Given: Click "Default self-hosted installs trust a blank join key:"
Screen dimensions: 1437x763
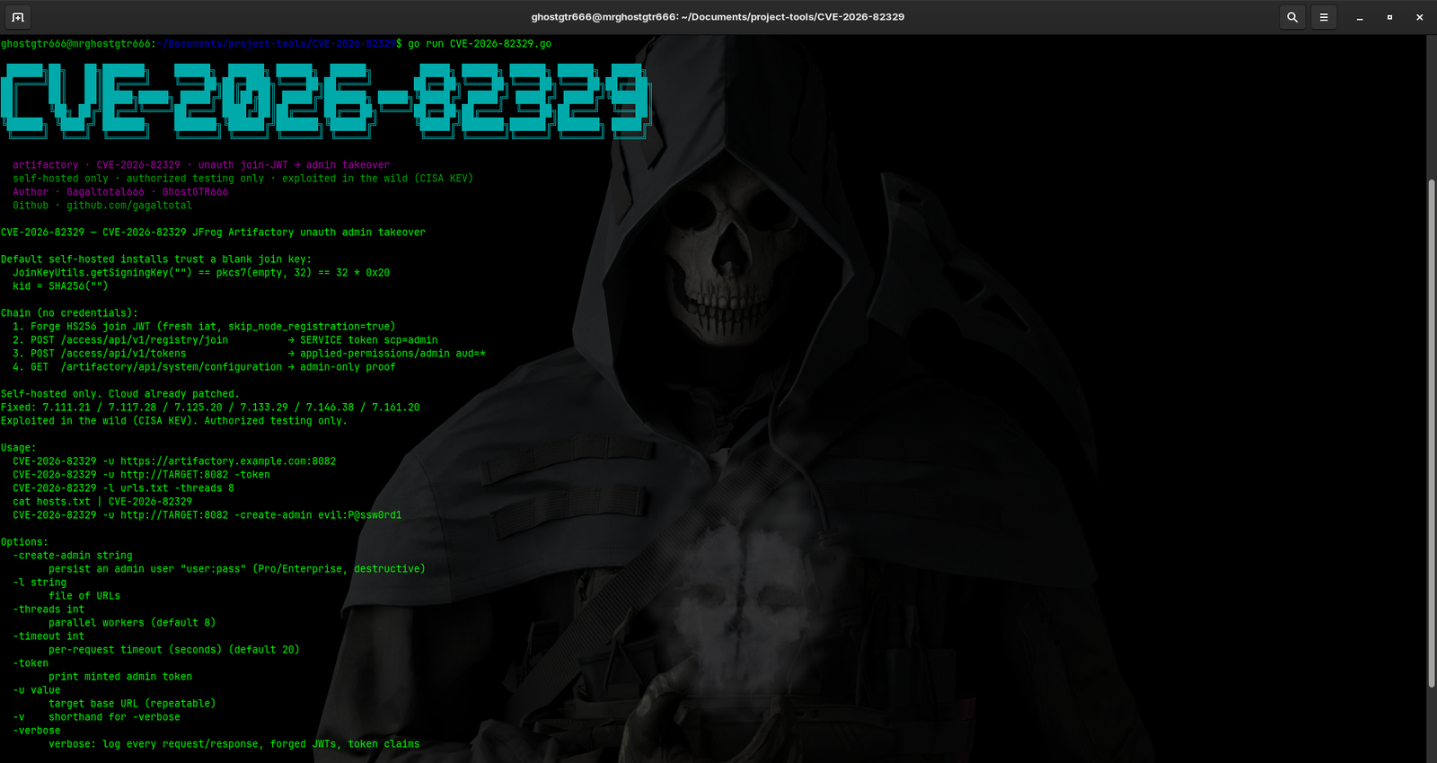Looking at the screenshot, I should 156,259.
